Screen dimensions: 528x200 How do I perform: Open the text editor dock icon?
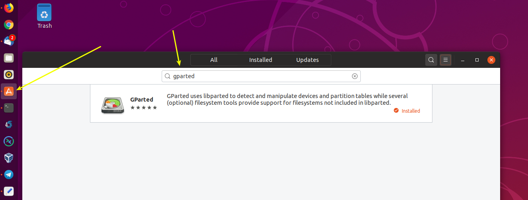point(9,191)
